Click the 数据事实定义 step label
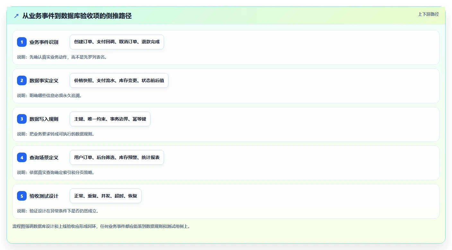This screenshot has width=452, height=250. coord(44,80)
